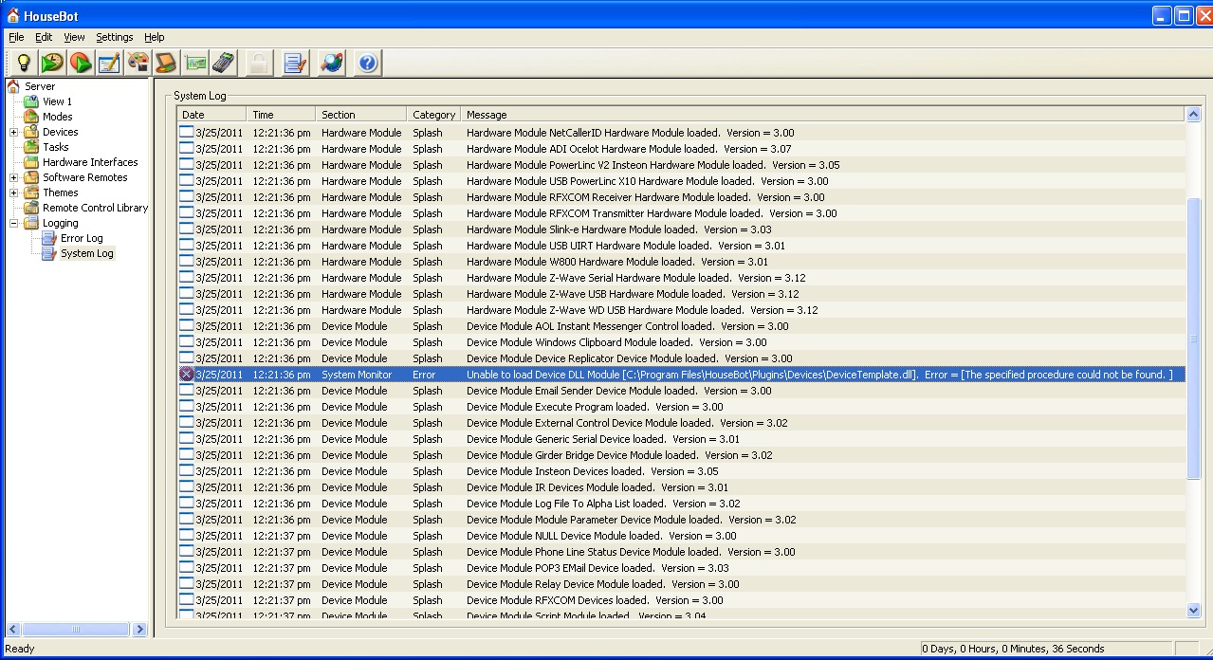Collapse the Logging tree node
1213x660 pixels.
14,223
